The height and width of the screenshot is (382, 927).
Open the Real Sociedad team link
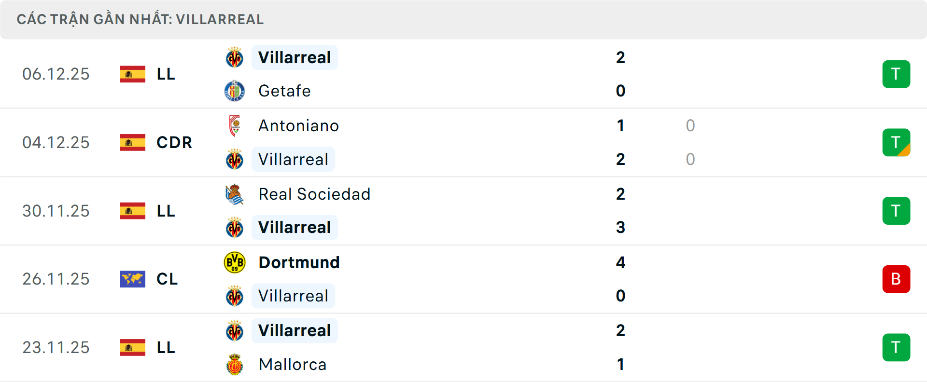(x=314, y=194)
